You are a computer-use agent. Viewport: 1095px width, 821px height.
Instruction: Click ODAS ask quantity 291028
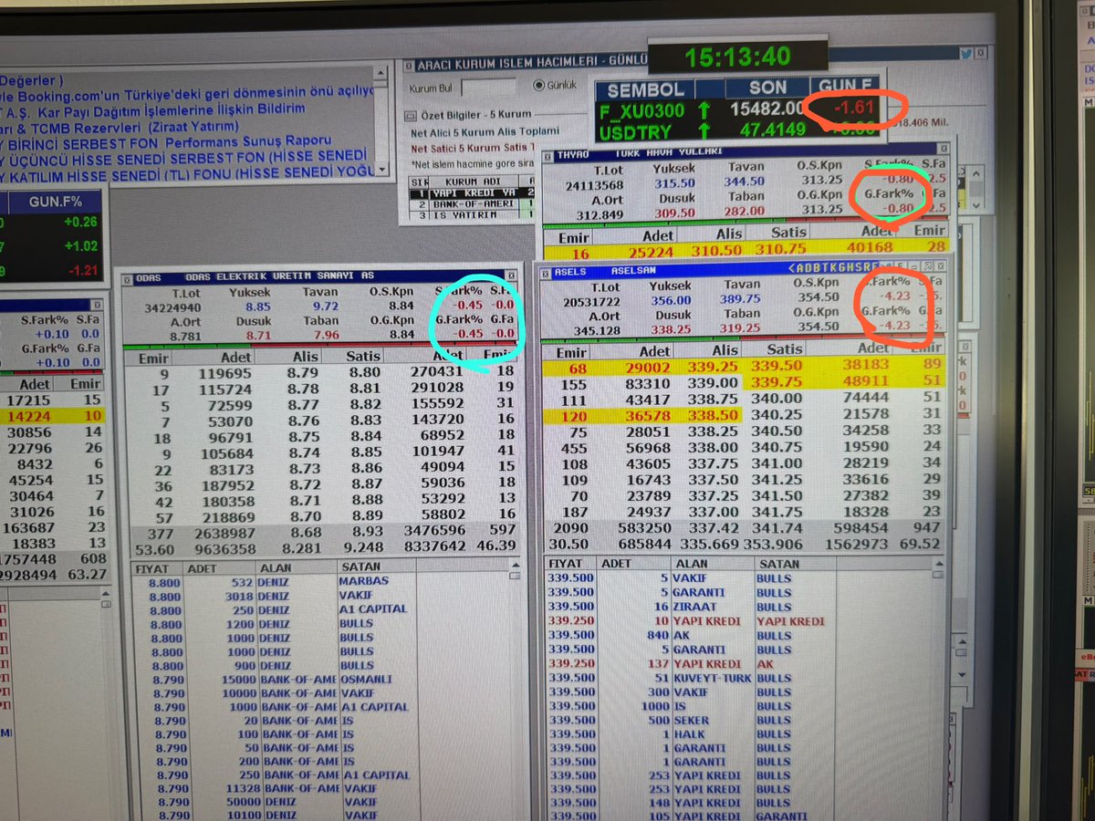click(x=436, y=387)
